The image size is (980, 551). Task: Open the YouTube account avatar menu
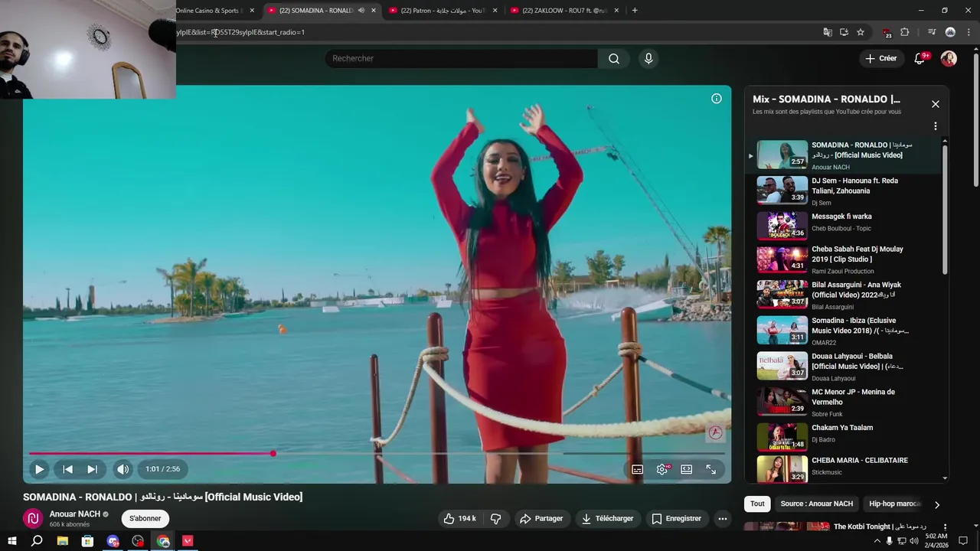click(949, 58)
